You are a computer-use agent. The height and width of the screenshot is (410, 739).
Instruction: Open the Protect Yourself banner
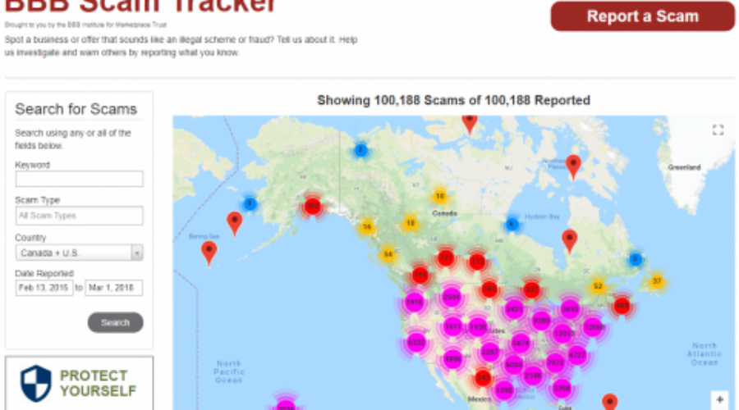[79, 383]
